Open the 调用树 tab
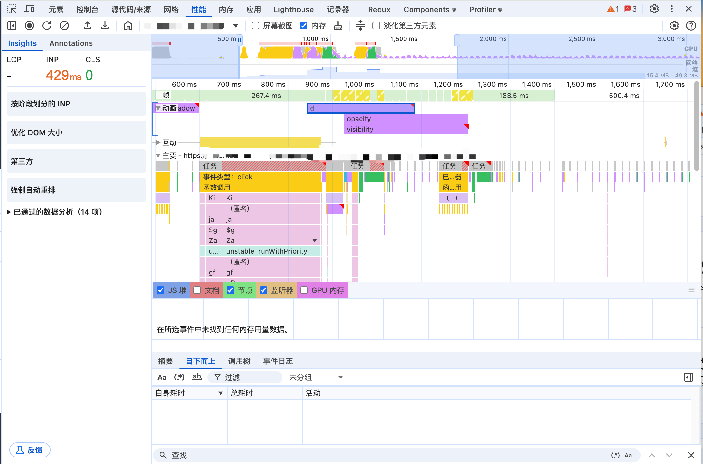 239,361
